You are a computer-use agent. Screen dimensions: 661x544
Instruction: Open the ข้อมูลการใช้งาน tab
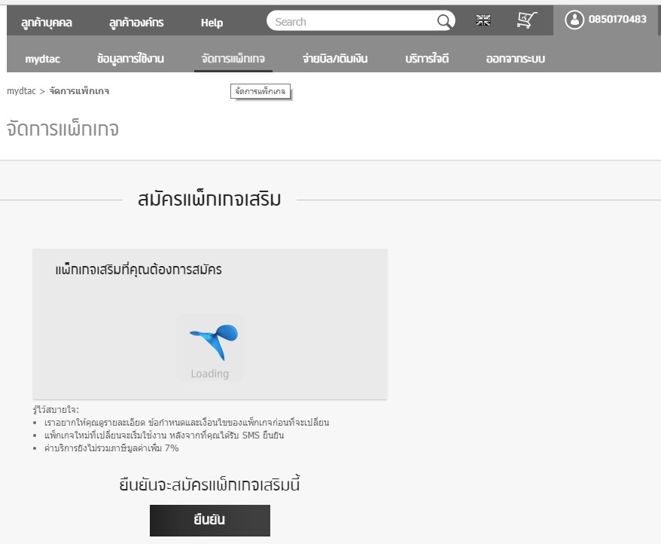130,59
